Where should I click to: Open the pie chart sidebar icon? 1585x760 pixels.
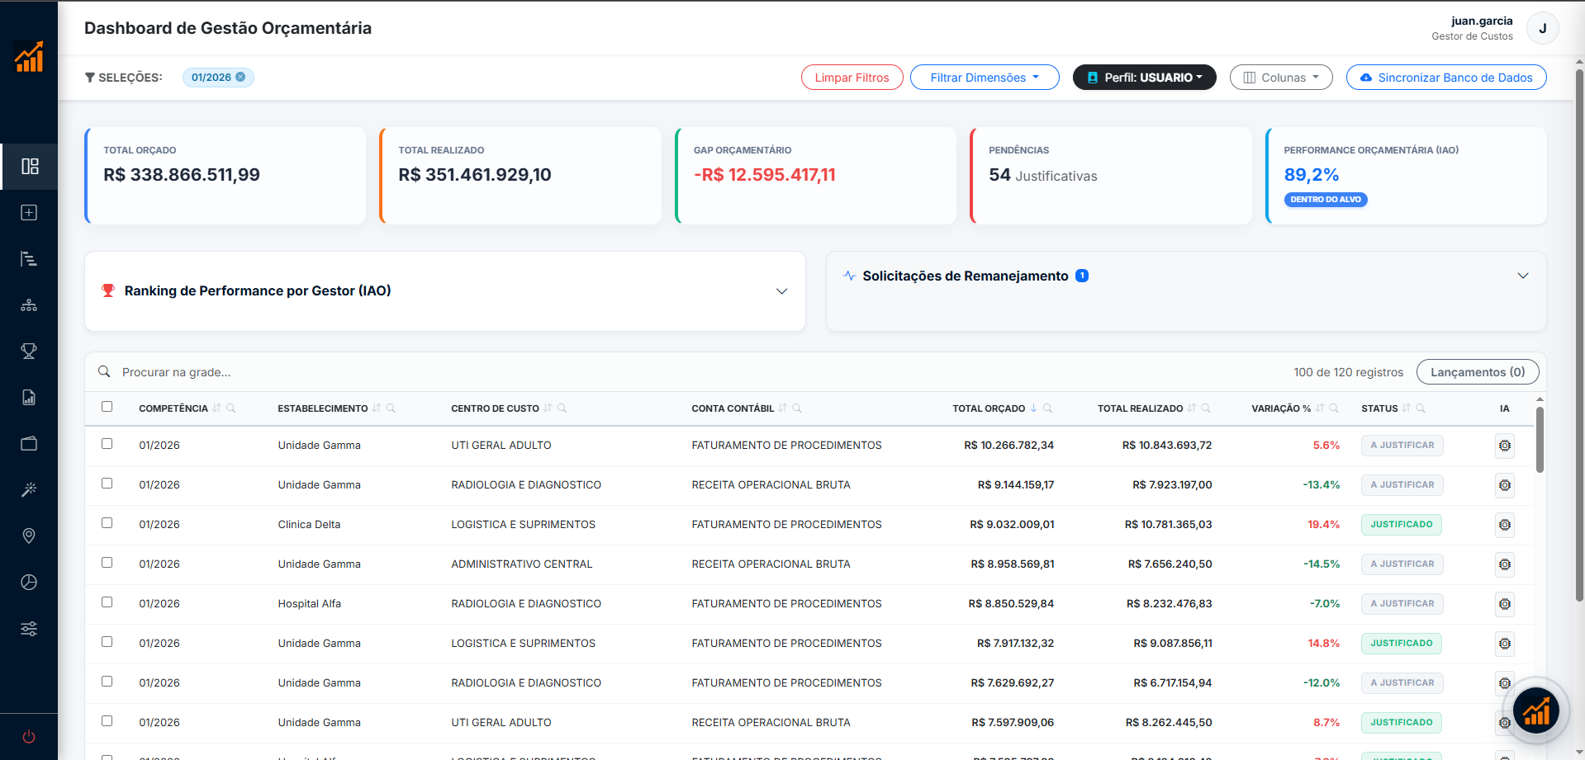click(29, 583)
